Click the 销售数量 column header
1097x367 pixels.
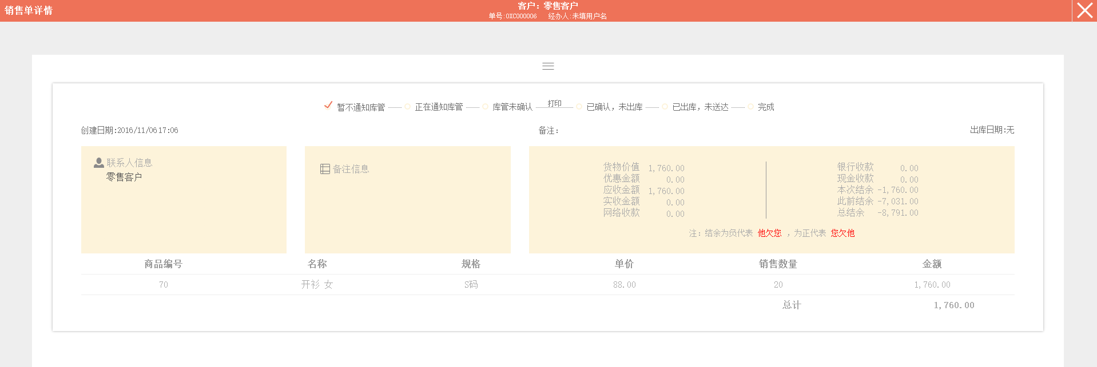[x=778, y=264]
